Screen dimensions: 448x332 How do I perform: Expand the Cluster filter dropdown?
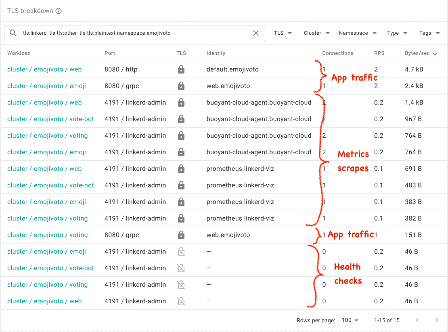[316, 33]
